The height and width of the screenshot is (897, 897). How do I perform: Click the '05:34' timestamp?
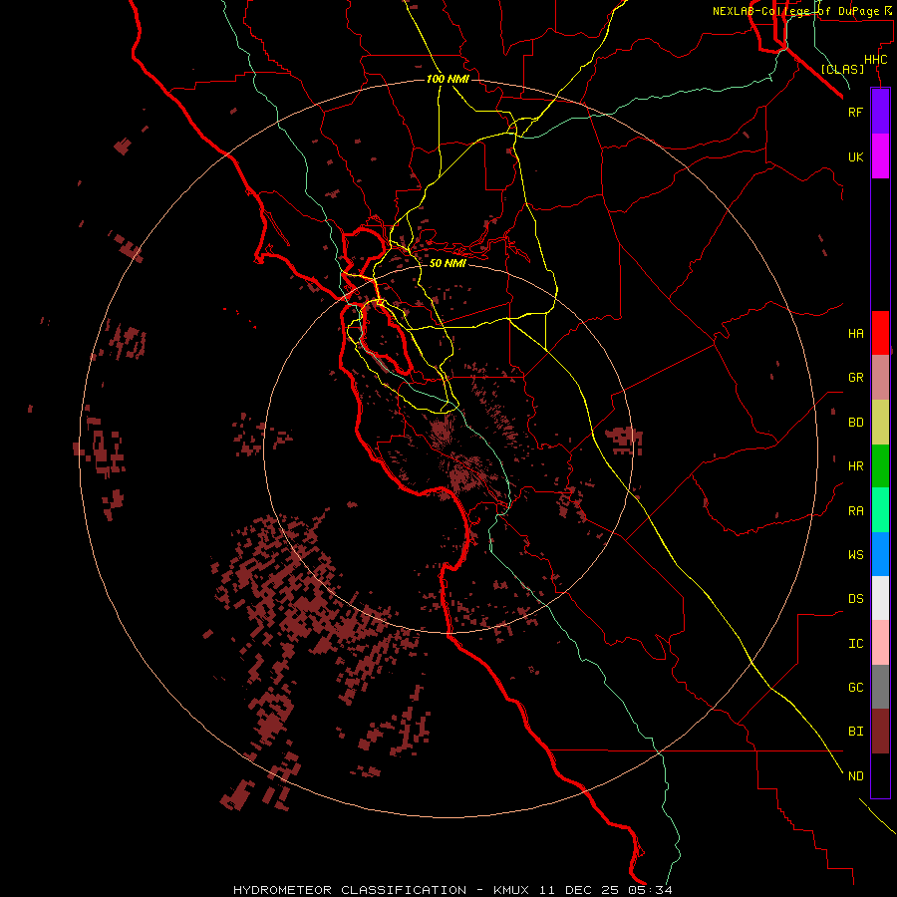click(x=652, y=890)
